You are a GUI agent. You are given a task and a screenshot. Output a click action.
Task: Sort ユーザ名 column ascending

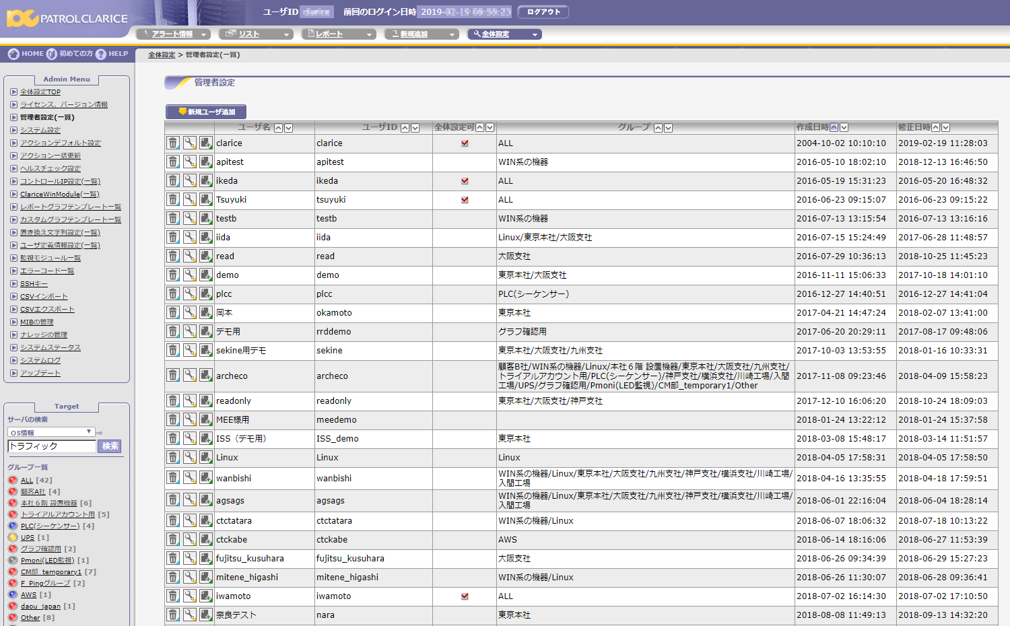(x=278, y=128)
